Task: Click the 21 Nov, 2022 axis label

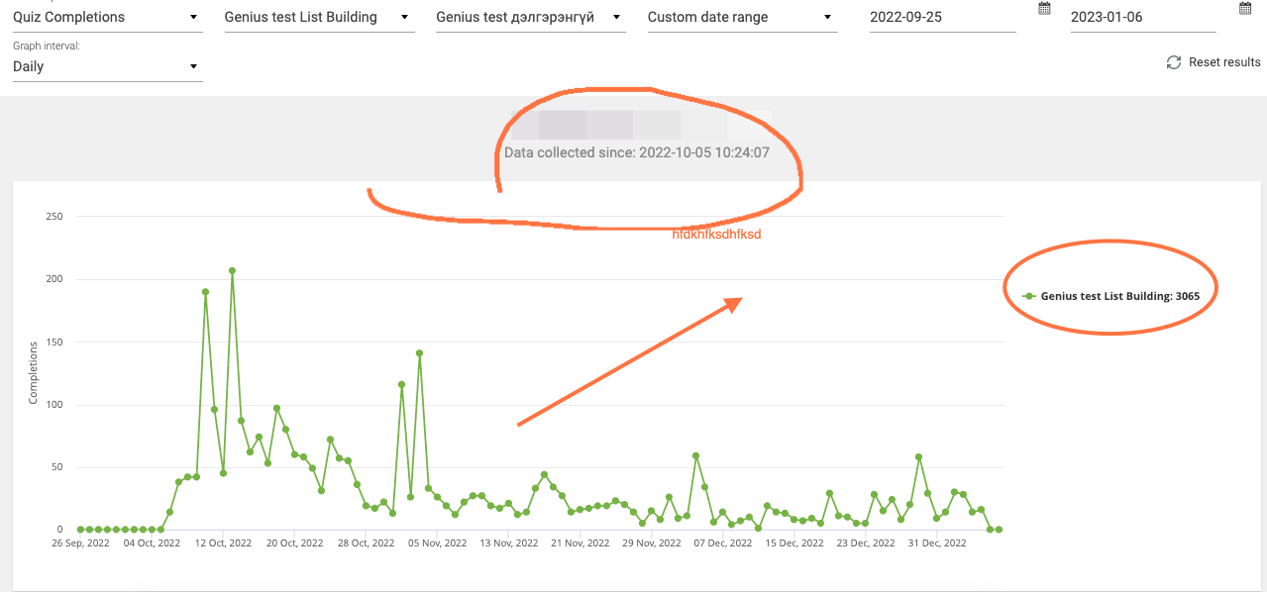Action: (581, 543)
